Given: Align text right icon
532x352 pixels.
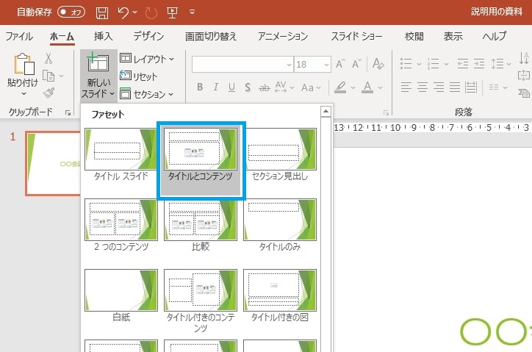Looking at the screenshot, I should coord(439,87).
